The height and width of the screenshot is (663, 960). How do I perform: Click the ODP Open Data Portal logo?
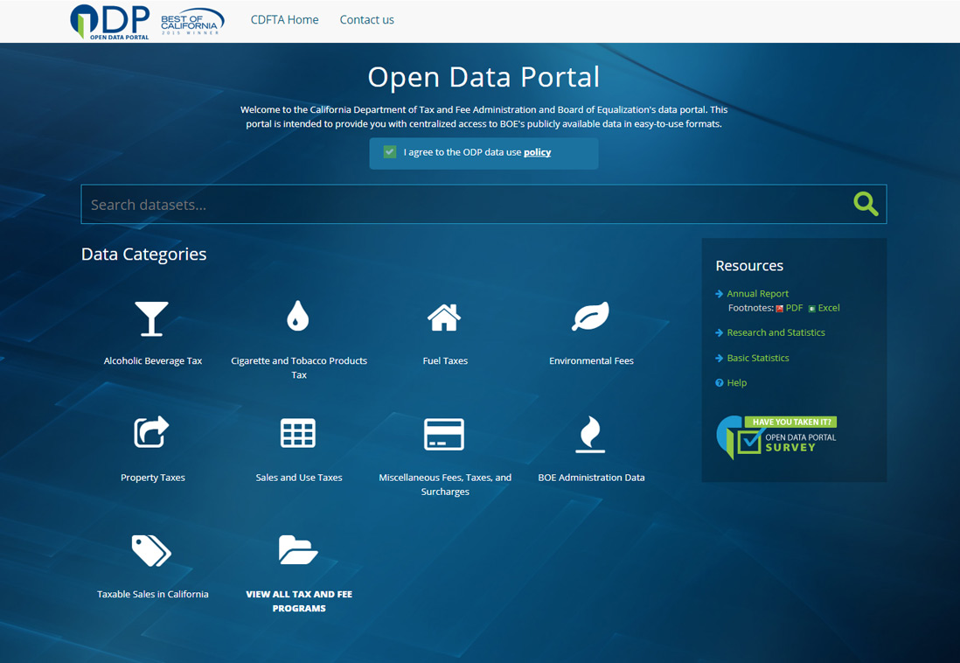[109, 22]
